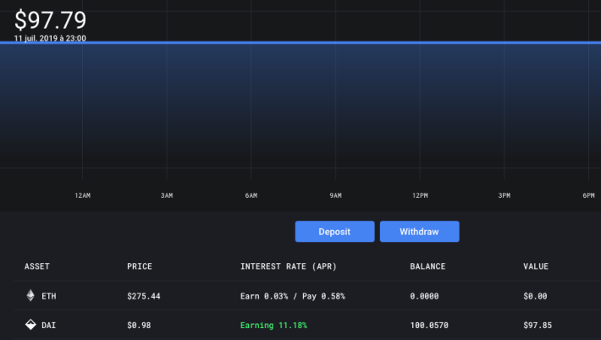Click ETH balance 0.0000
Screen dimensions: 601x340
point(424,296)
